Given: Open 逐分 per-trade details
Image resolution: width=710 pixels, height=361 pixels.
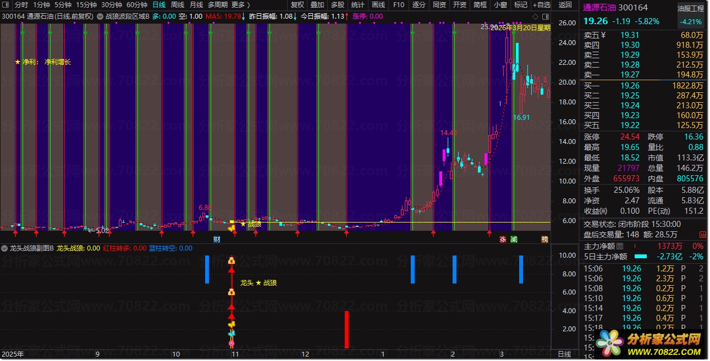Looking at the screenshot, I should [419, 5].
